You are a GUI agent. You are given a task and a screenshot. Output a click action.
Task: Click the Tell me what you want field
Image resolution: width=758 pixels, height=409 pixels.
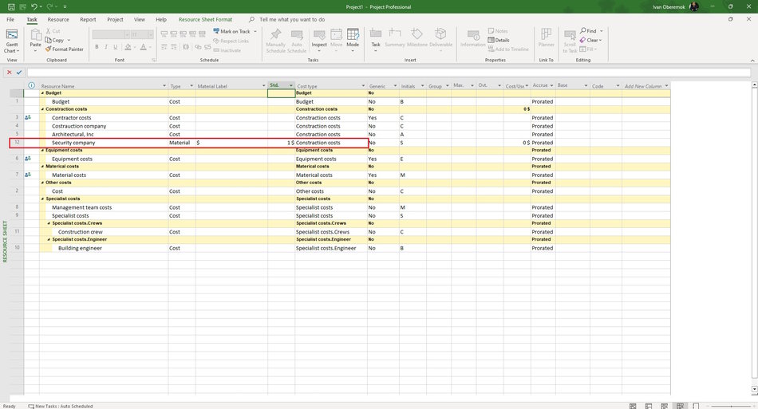click(x=292, y=19)
